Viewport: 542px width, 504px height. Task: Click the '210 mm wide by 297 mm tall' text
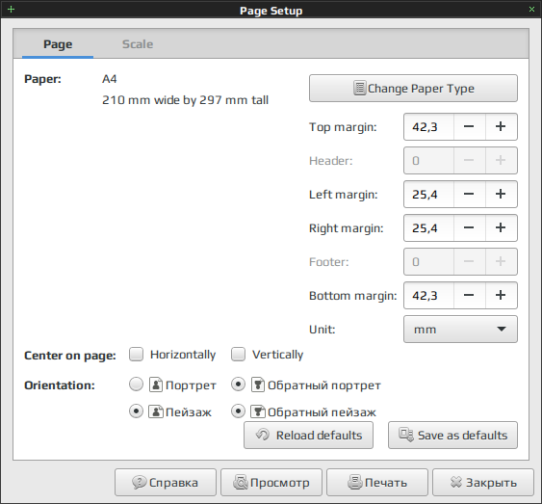(x=185, y=100)
